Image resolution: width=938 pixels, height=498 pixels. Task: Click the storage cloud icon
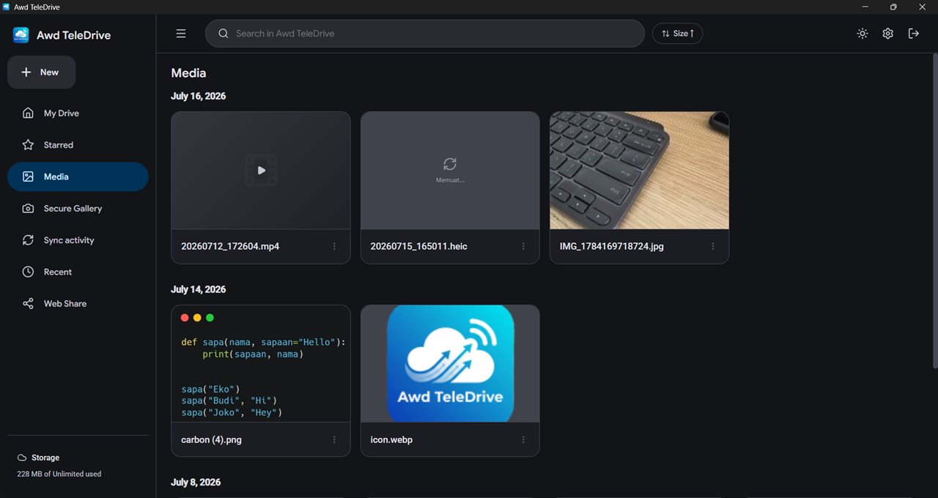22,458
